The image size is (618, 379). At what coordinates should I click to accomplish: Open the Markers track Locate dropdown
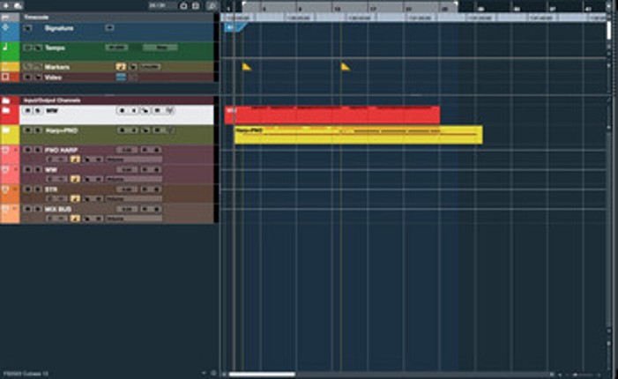[x=148, y=67]
